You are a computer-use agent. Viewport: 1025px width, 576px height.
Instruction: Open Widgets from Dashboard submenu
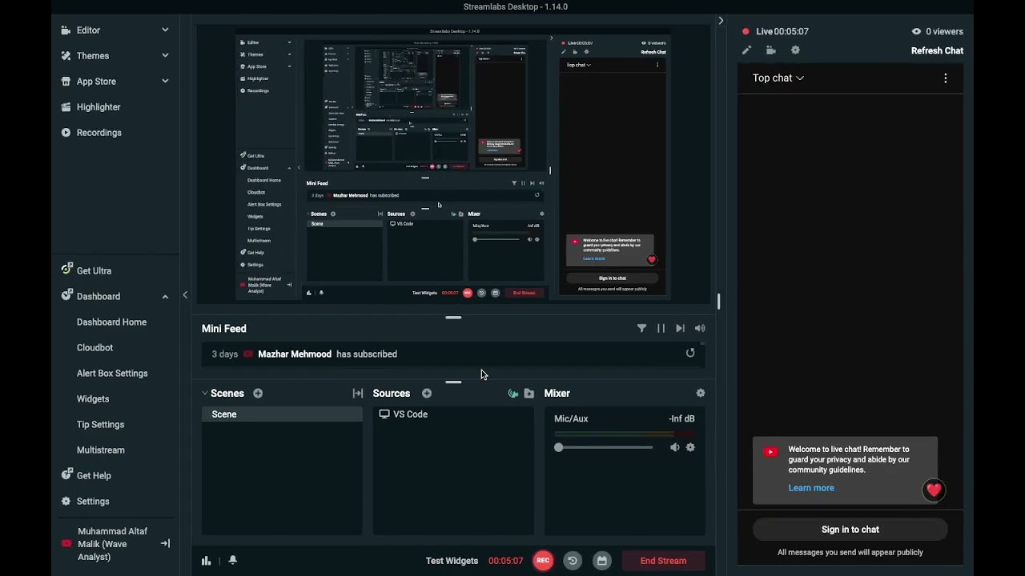click(93, 399)
